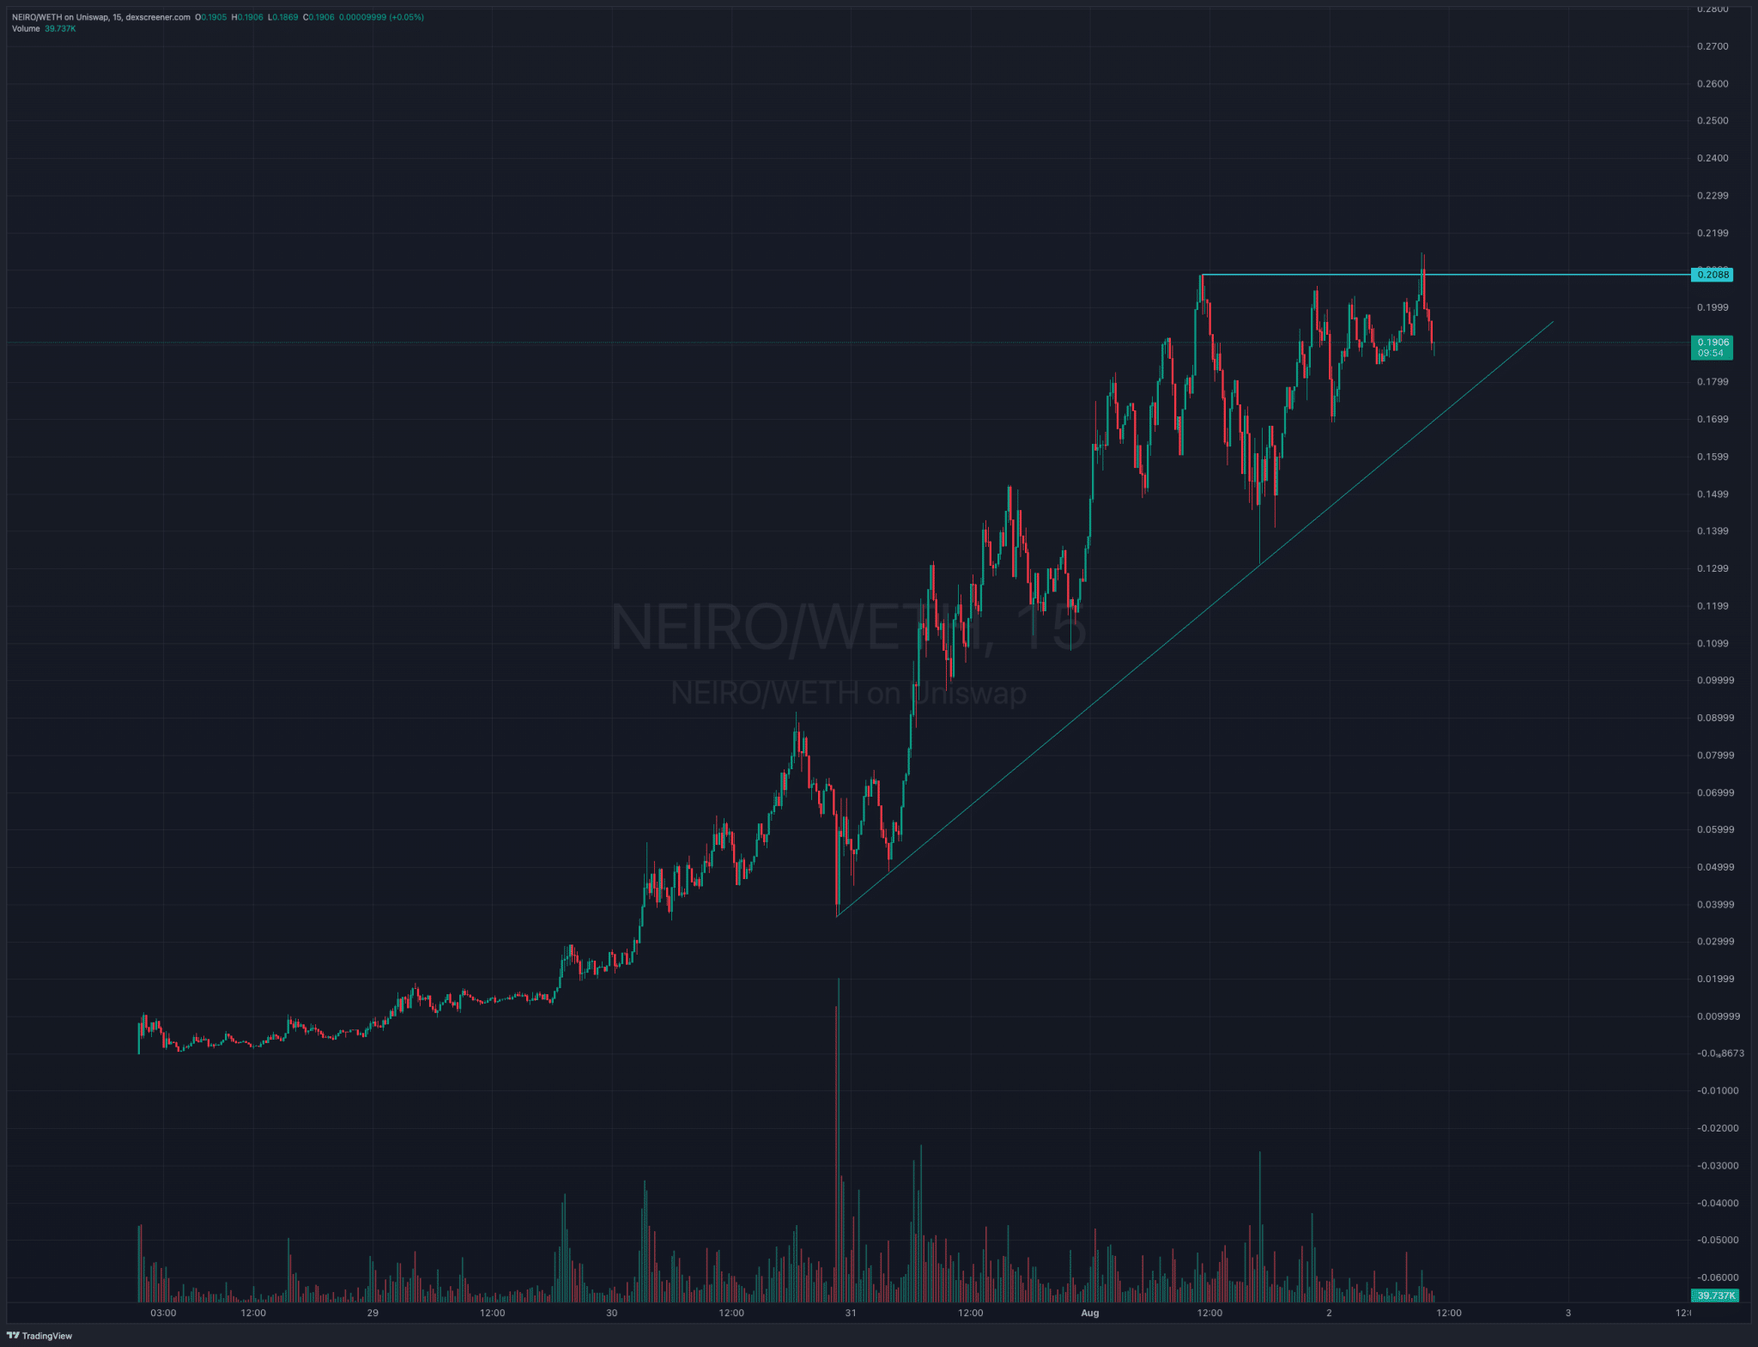Click the 0.1699 price axis label
This screenshot has height=1347, width=1758.
tap(1713, 419)
